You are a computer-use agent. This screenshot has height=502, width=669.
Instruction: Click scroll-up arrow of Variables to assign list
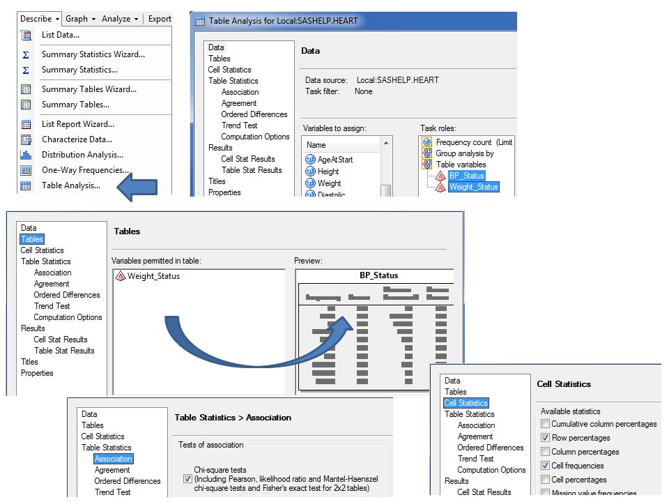[x=385, y=143]
